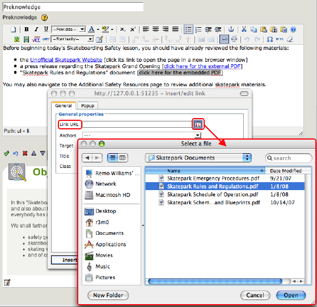Screen dimensions: 317x307
Task: Click the file dialog search field
Action: (289, 158)
